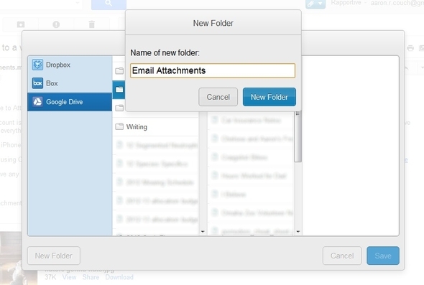The height and width of the screenshot is (285, 424).
Task: Click the Share attachment link
Action: pos(91,277)
